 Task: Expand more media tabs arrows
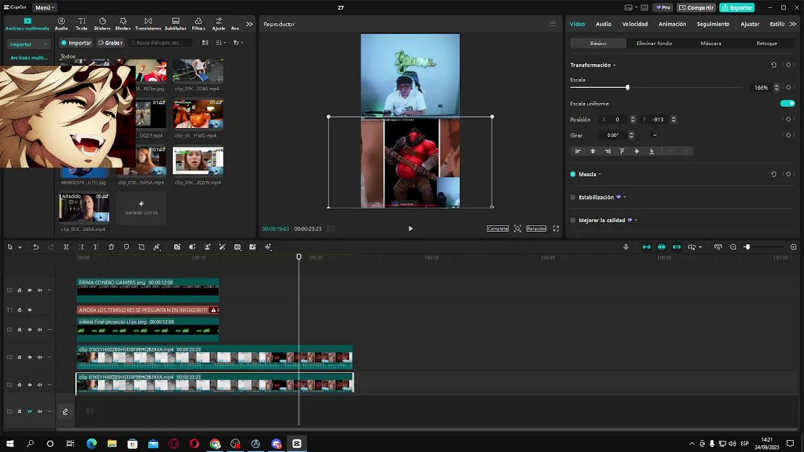click(x=249, y=24)
